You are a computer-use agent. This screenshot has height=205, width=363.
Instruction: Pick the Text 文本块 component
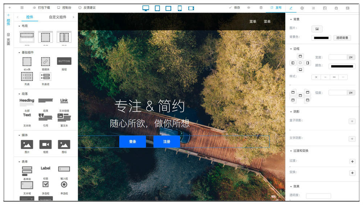point(27,115)
